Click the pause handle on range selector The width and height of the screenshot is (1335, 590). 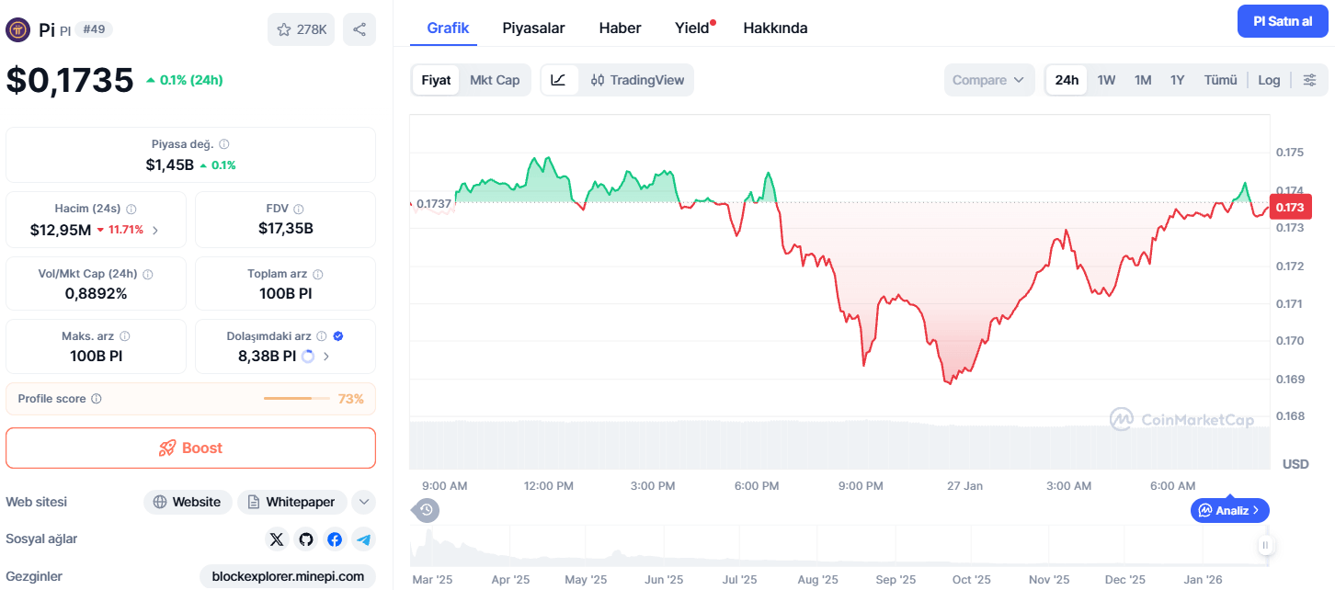point(1265,546)
